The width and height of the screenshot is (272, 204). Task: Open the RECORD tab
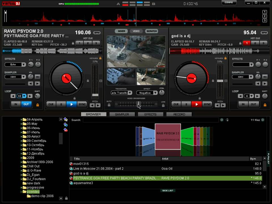pyautogui.click(x=179, y=114)
